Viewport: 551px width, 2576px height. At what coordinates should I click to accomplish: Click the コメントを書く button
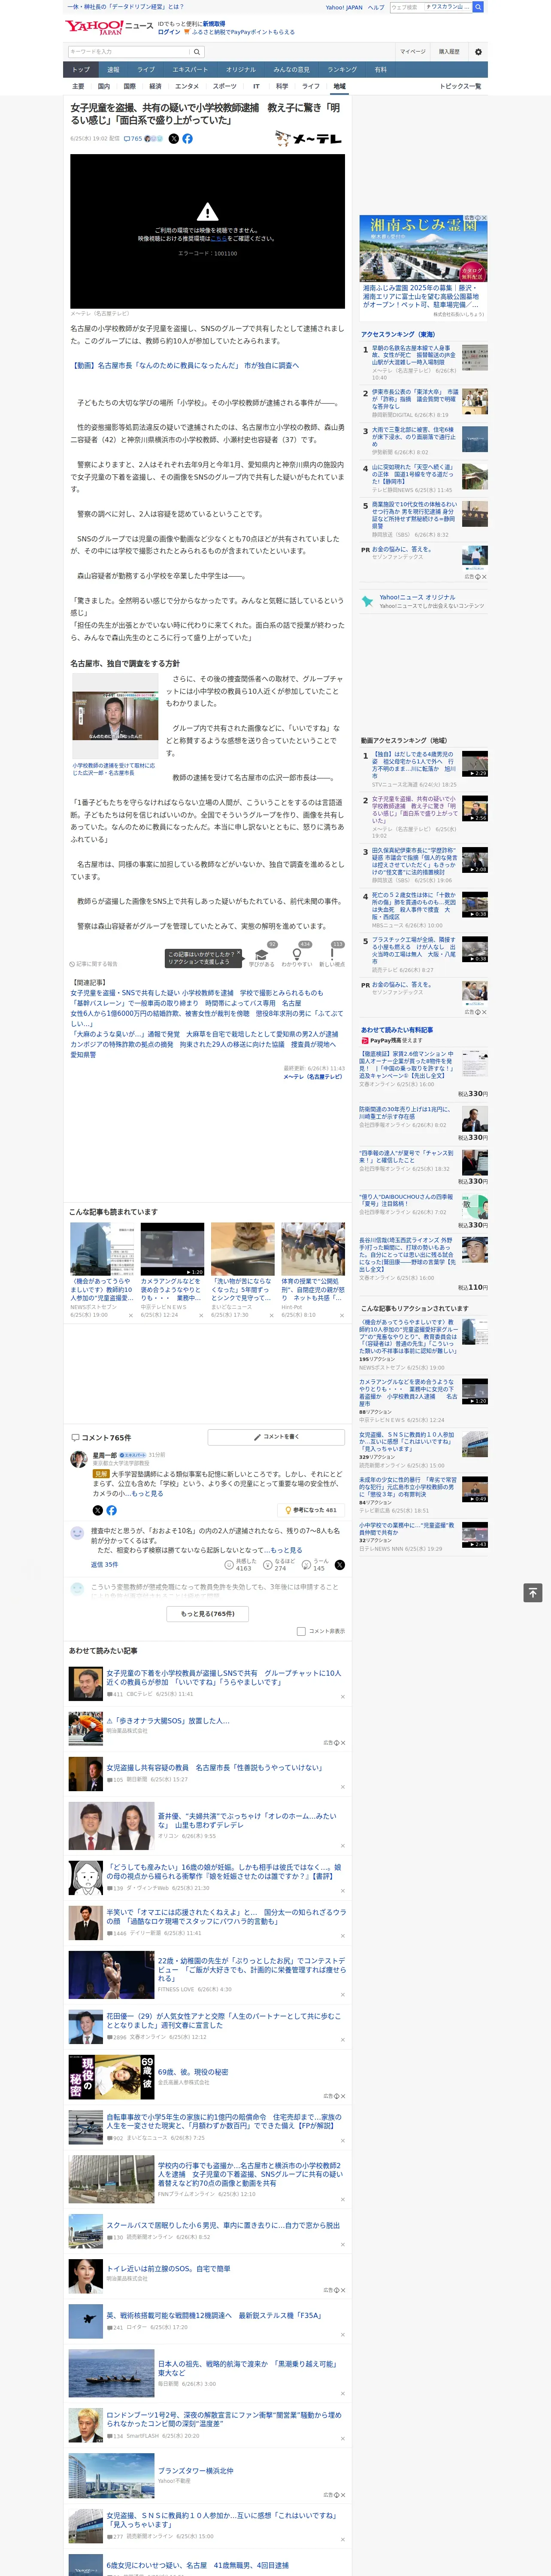pyautogui.click(x=276, y=1437)
